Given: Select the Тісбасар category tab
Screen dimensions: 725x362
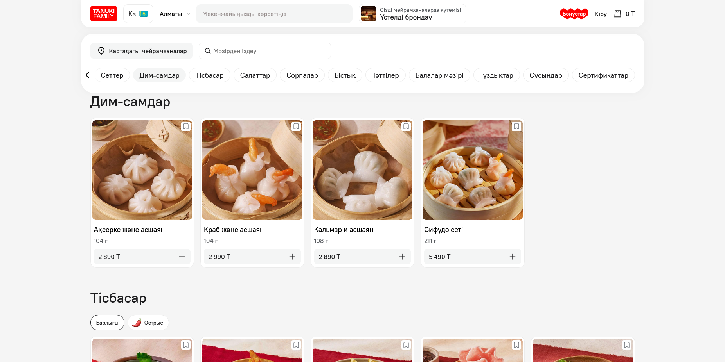Looking at the screenshot, I should click(210, 75).
